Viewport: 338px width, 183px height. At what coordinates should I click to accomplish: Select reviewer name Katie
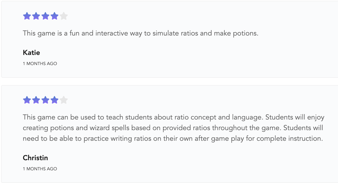(x=31, y=53)
